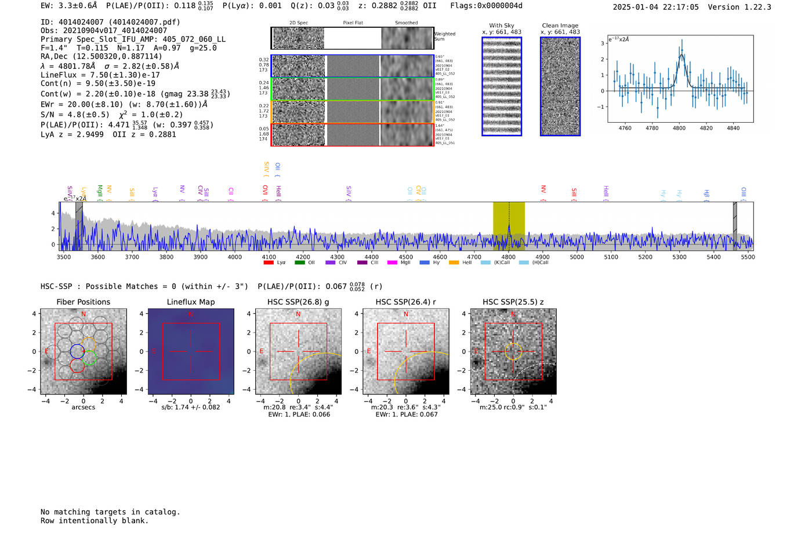Open the HSC SSP(25.5) z image
812x552 pixels.
coord(513,352)
